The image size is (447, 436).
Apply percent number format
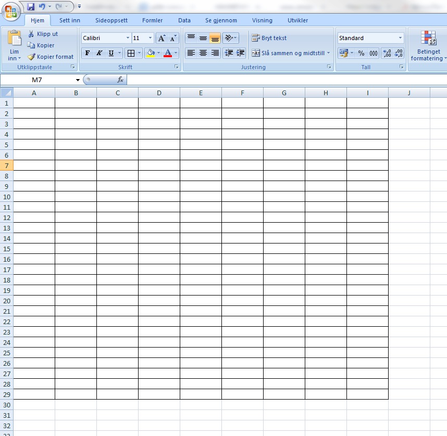coord(361,53)
